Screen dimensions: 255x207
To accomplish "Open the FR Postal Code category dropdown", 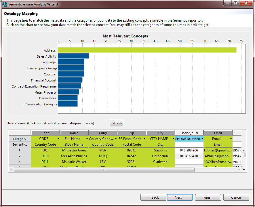I will [145, 139].
